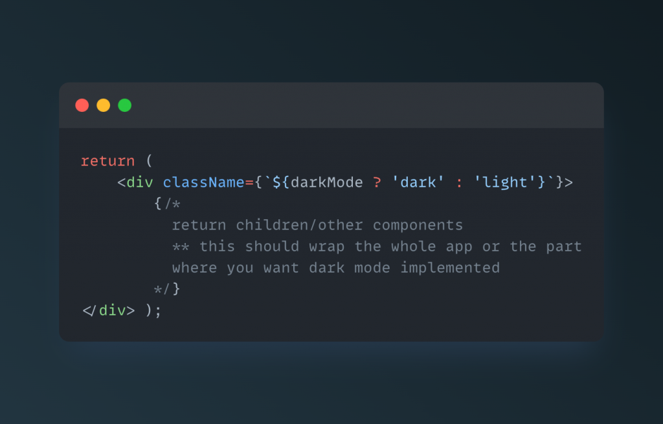Image resolution: width=663 pixels, height=424 pixels.
Task: Click the 'darkMode' variable
Action: point(327,182)
